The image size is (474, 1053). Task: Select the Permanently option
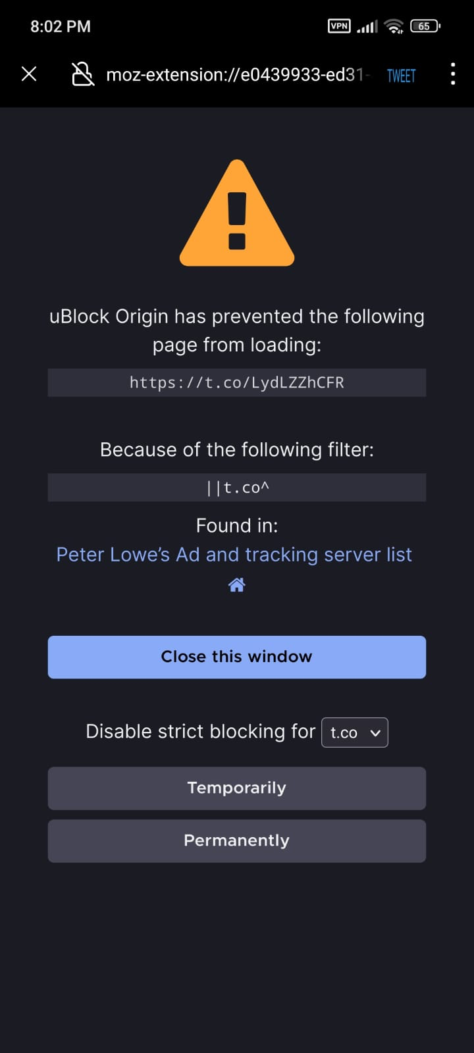236,840
